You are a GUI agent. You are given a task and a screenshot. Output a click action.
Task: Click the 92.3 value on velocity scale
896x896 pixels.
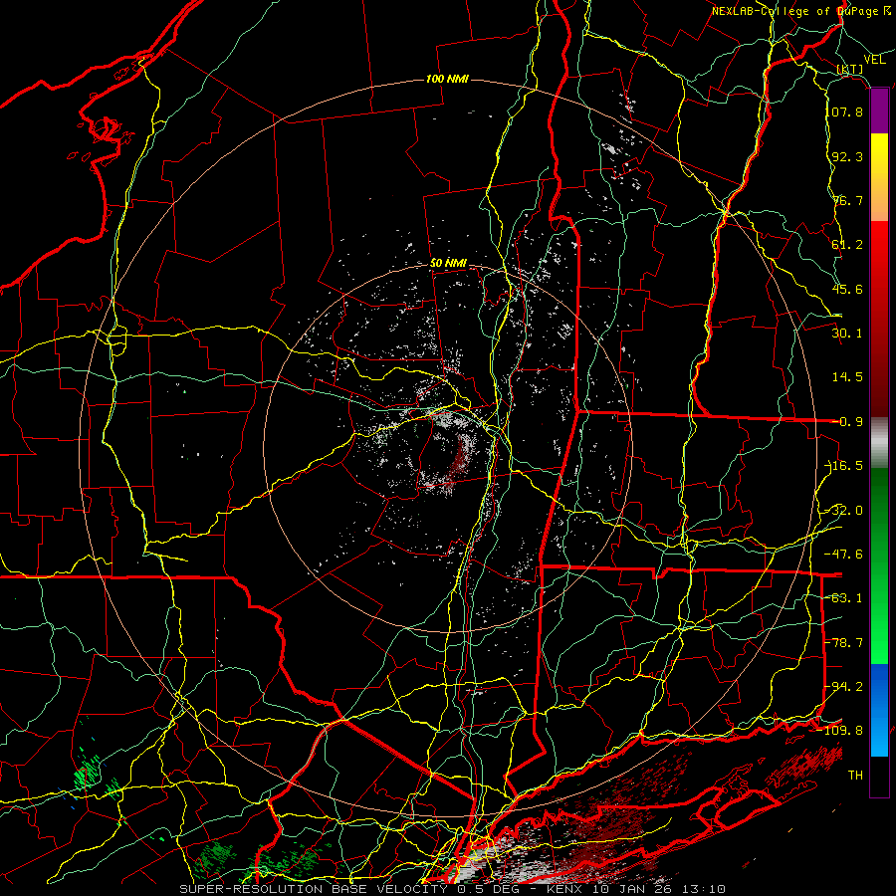point(847,156)
